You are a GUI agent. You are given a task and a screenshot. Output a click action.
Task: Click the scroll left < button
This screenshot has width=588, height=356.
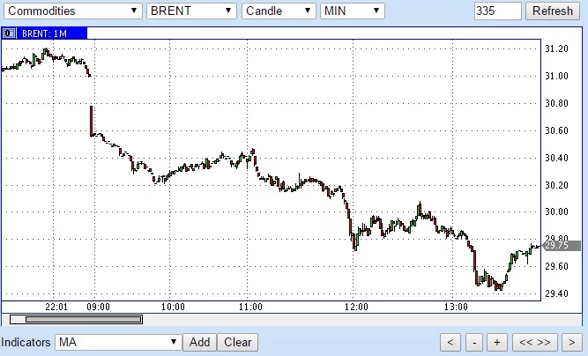click(450, 342)
